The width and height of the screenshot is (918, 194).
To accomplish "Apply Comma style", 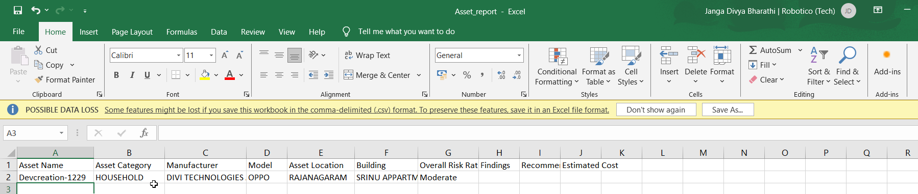I will pos(482,75).
